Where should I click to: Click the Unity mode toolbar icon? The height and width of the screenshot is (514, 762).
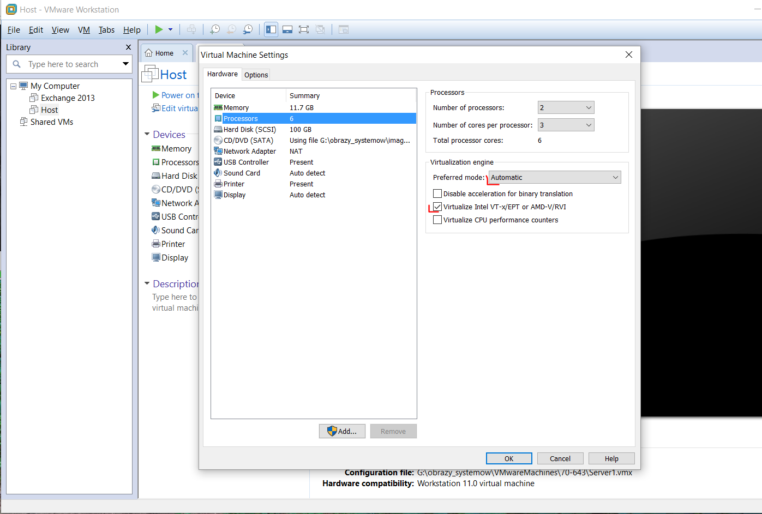click(320, 29)
